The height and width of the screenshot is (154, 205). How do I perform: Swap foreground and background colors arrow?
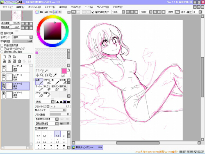click(x=69, y=69)
